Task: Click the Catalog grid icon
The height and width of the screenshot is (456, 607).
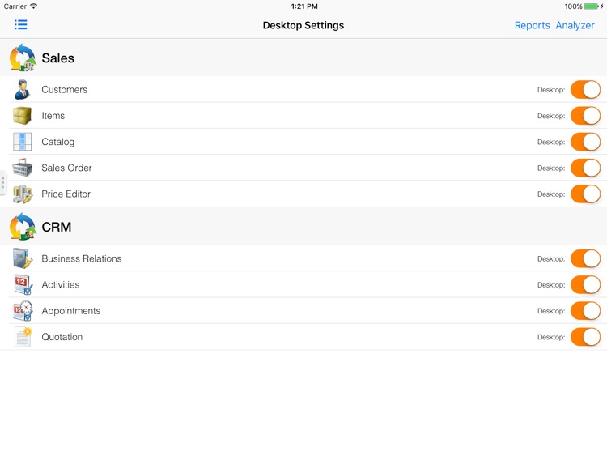Action: pyautogui.click(x=22, y=142)
